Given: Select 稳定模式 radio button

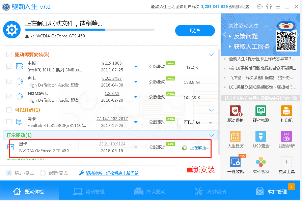Looking at the screenshot, I should pos(9,173).
